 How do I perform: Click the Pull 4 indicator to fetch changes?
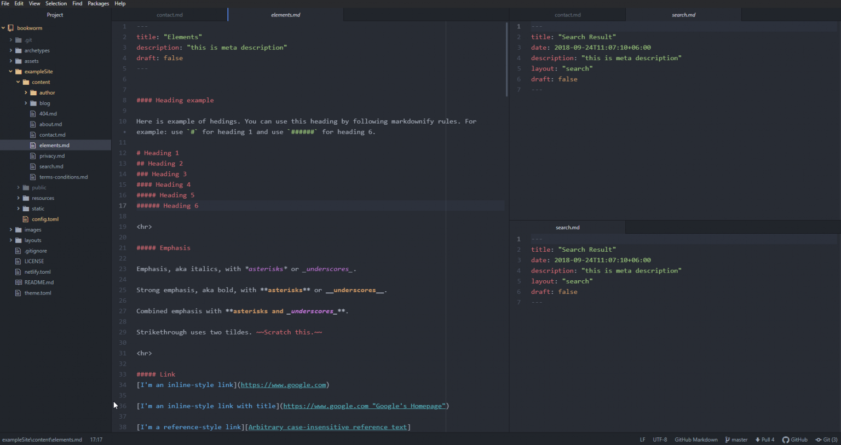[764, 440]
